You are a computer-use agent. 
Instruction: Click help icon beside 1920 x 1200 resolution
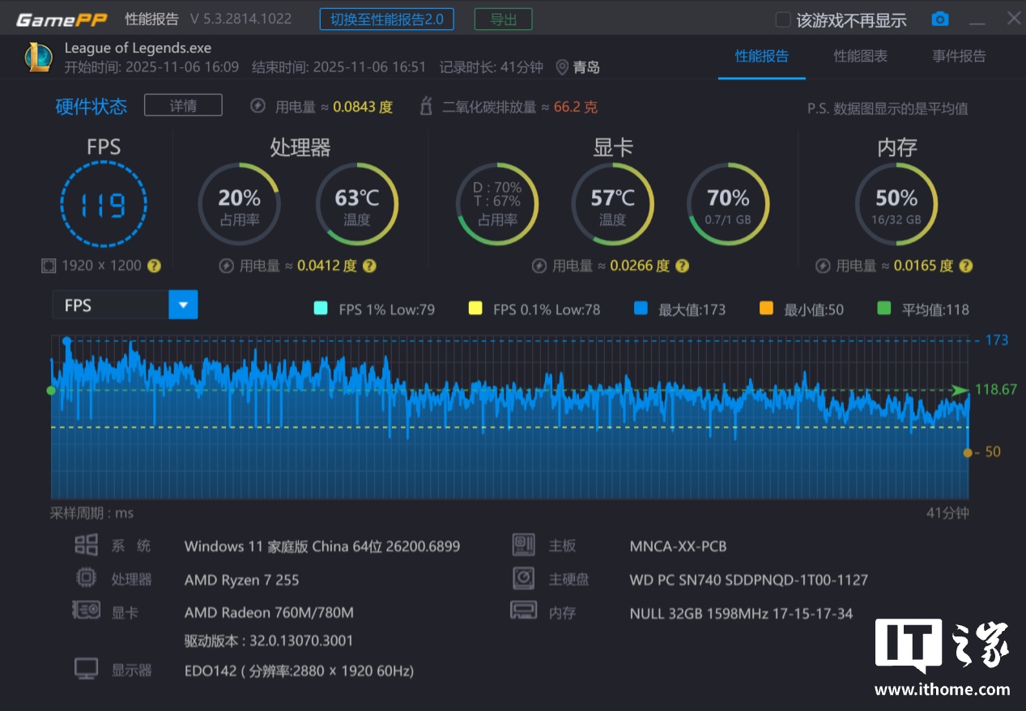154,266
